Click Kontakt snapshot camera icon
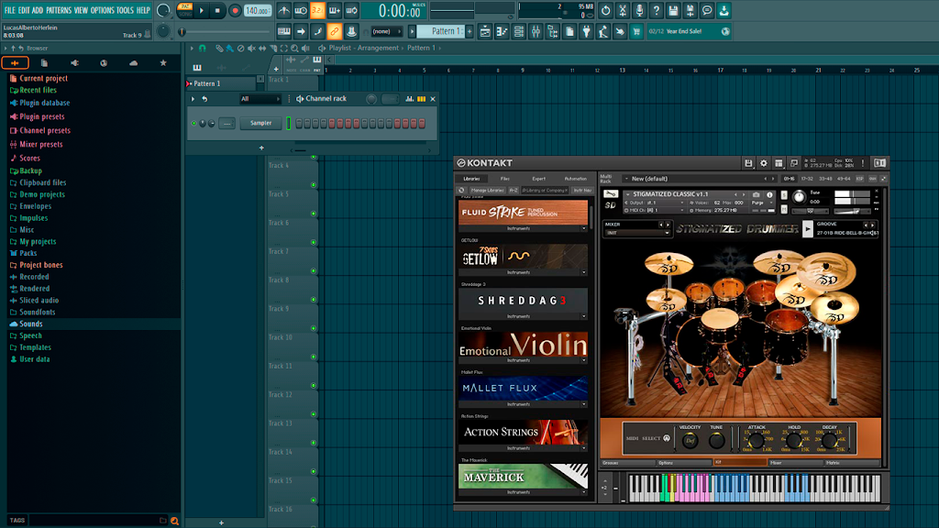The height and width of the screenshot is (528, 939). [757, 194]
